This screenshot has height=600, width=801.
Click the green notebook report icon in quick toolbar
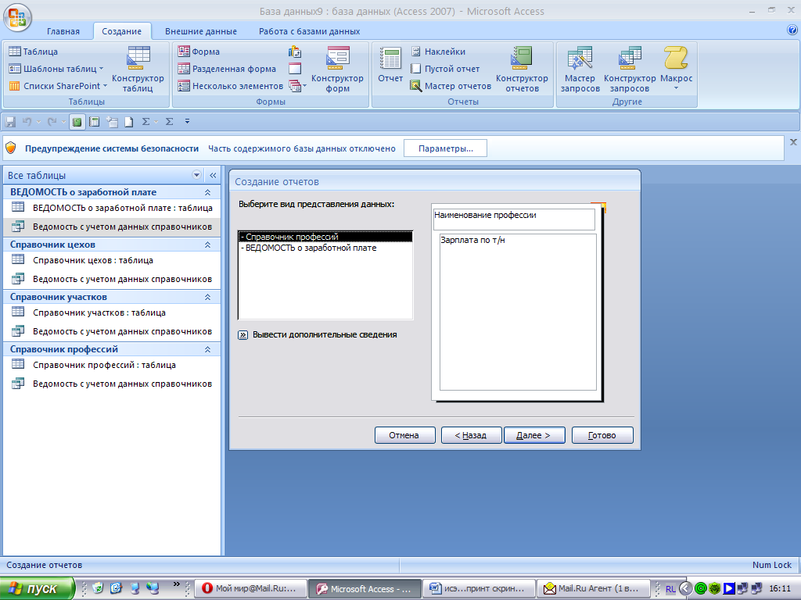[x=77, y=122]
